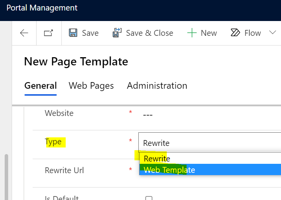This screenshot has width=281, height=200.
Task: Click the Website lookup field
Action: (209, 114)
